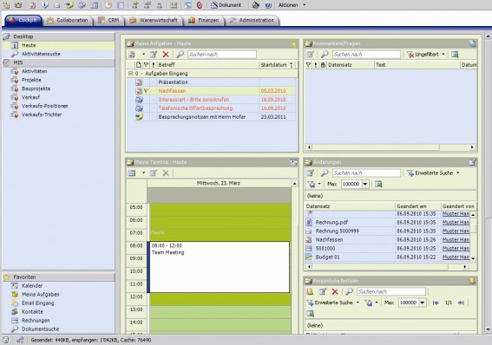Select the Präsentation task row
Image resolution: width=492 pixels, height=345 pixels.
click(212, 82)
